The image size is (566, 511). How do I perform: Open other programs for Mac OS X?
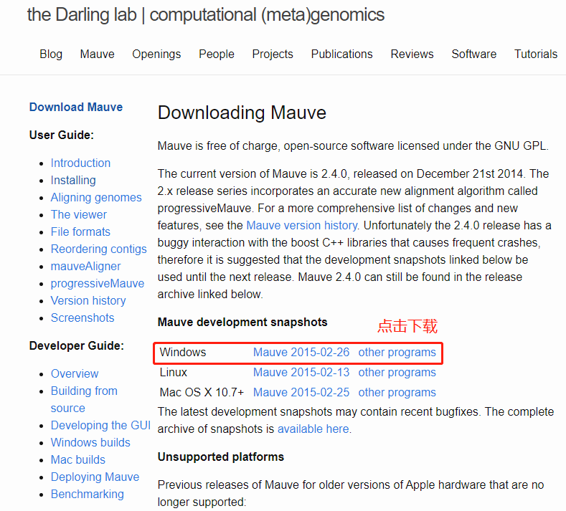tap(397, 392)
